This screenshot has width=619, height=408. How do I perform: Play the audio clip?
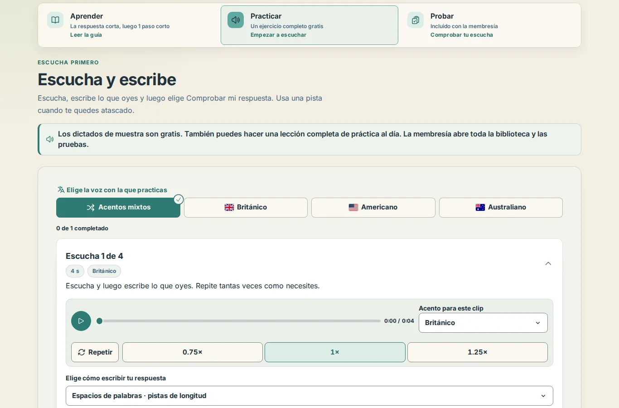[x=81, y=321]
